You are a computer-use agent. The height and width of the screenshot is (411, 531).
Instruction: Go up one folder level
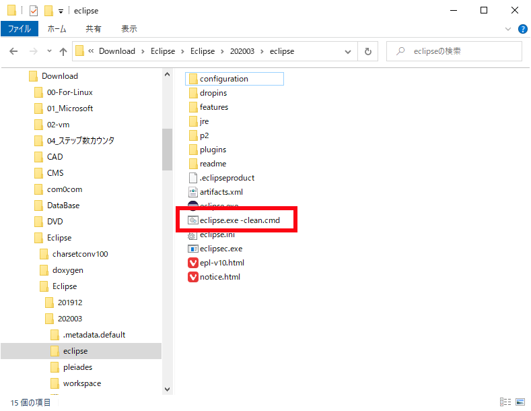point(63,51)
